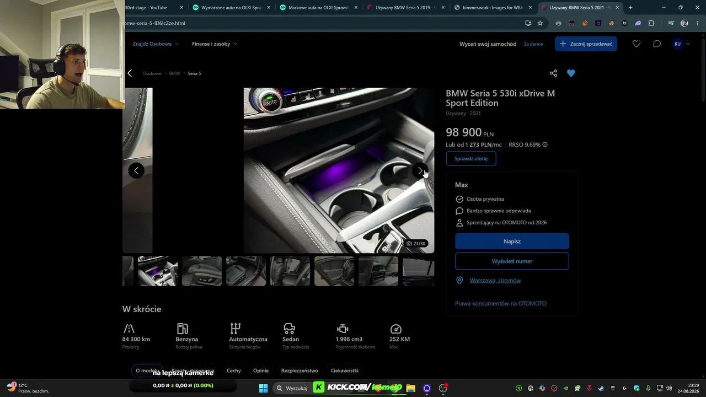This screenshot has height=397, width=706.
Task: Switch to Używany BMW Seria 5 2019 tab
Action: tap(405, 8)
